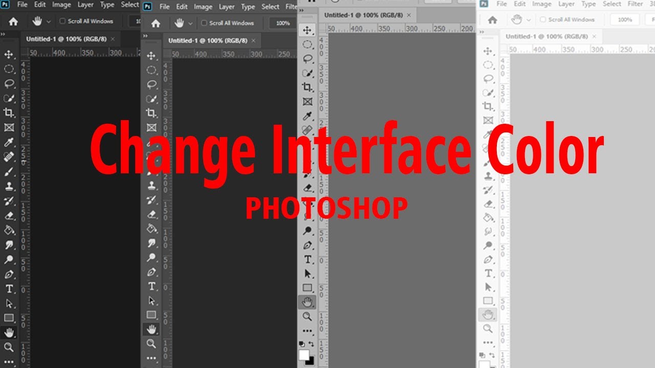Select Move tool in the darkest theme toolbar
The image size is (655, 368).
(x=9, y=55)
